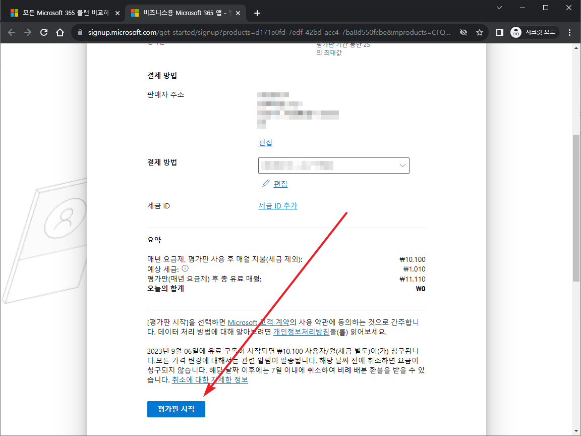Close the 모든 Microsoft 365 플랜 tab
581x436 pixels.
pyautogui.click(x=118, y=13)
